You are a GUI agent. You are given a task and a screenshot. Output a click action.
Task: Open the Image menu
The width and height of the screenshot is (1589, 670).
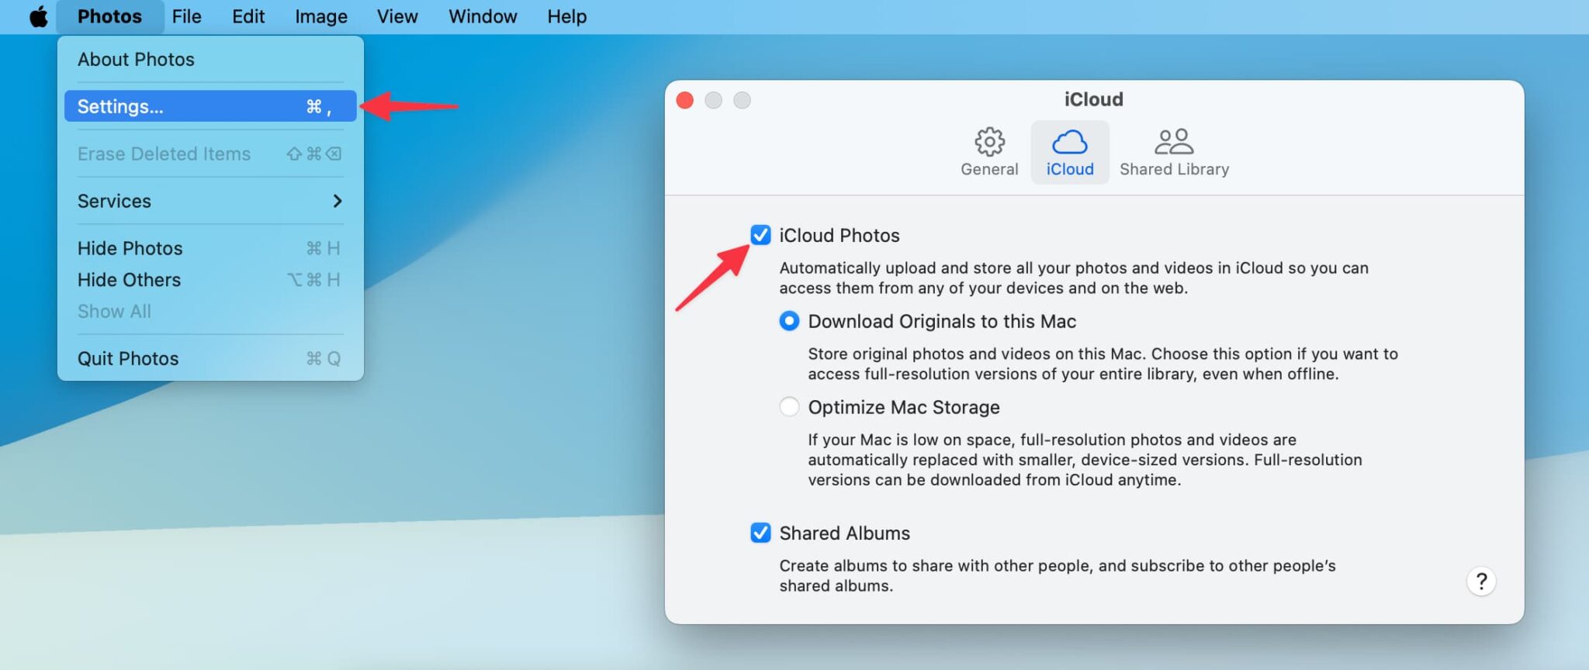coord(320,16)
